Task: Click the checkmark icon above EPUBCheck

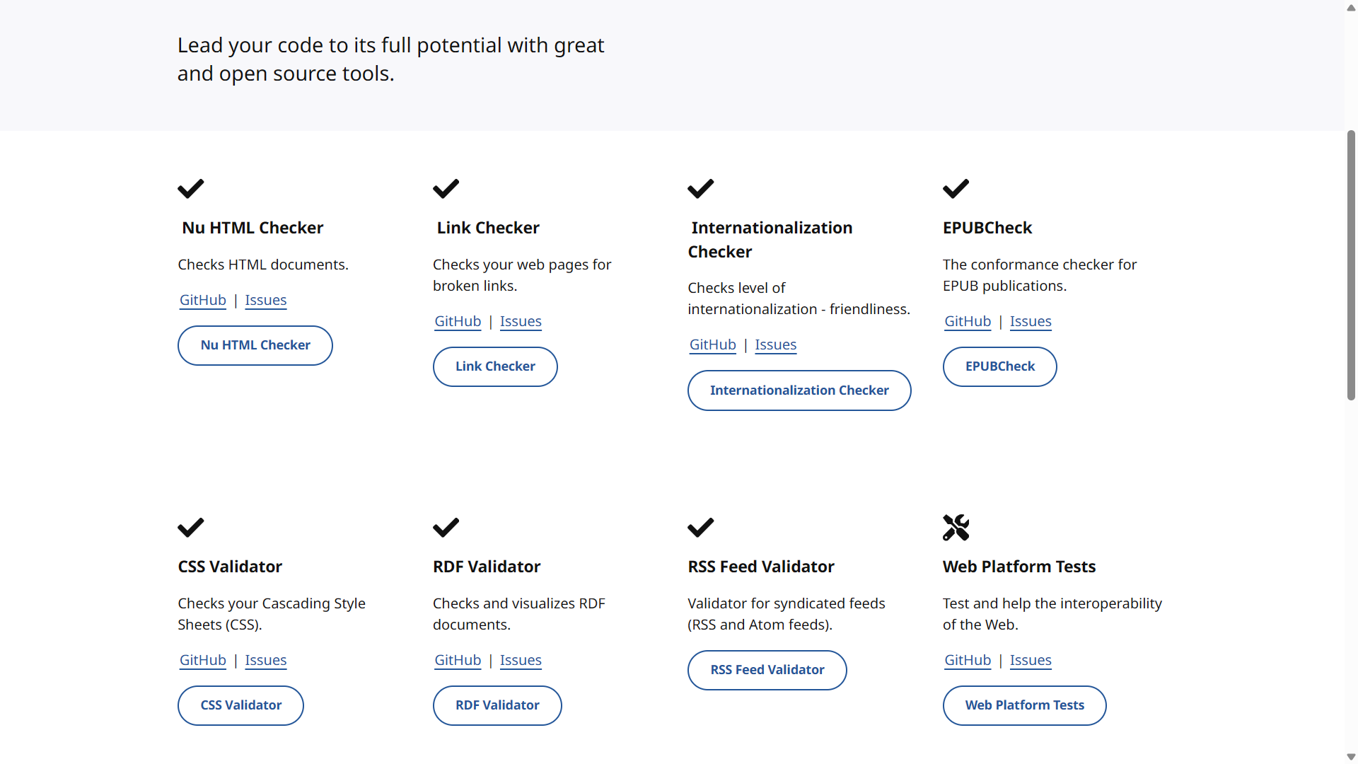Action: (956, 189)
